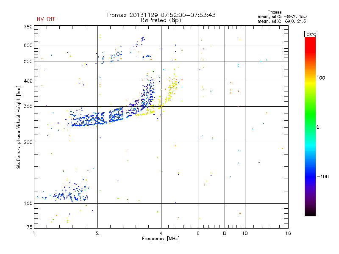Viewport: 339px width, 254px height.
Task: Select the 'mean, sd,O: -89.2, 15.7' line
Action: click(282, 17)
